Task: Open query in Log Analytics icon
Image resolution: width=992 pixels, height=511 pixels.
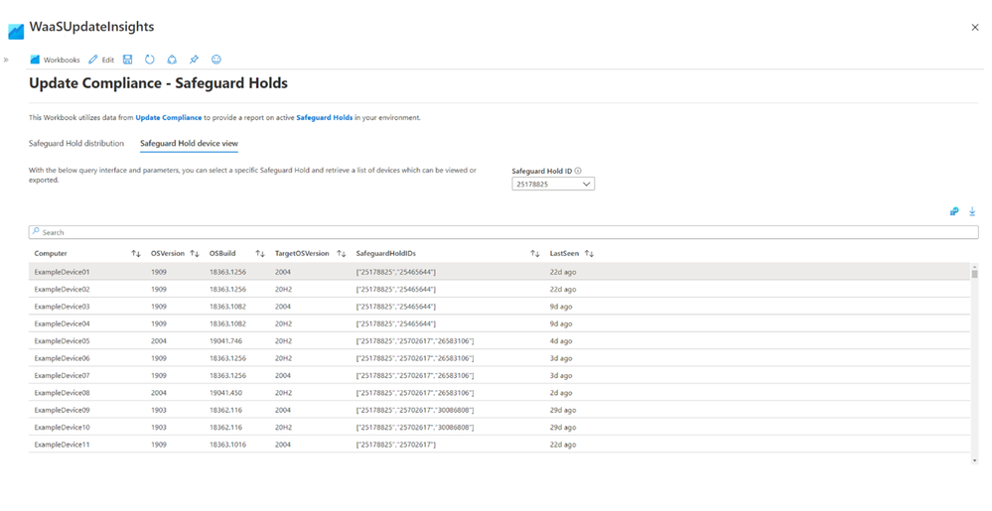Action: [x=954, y=211]
